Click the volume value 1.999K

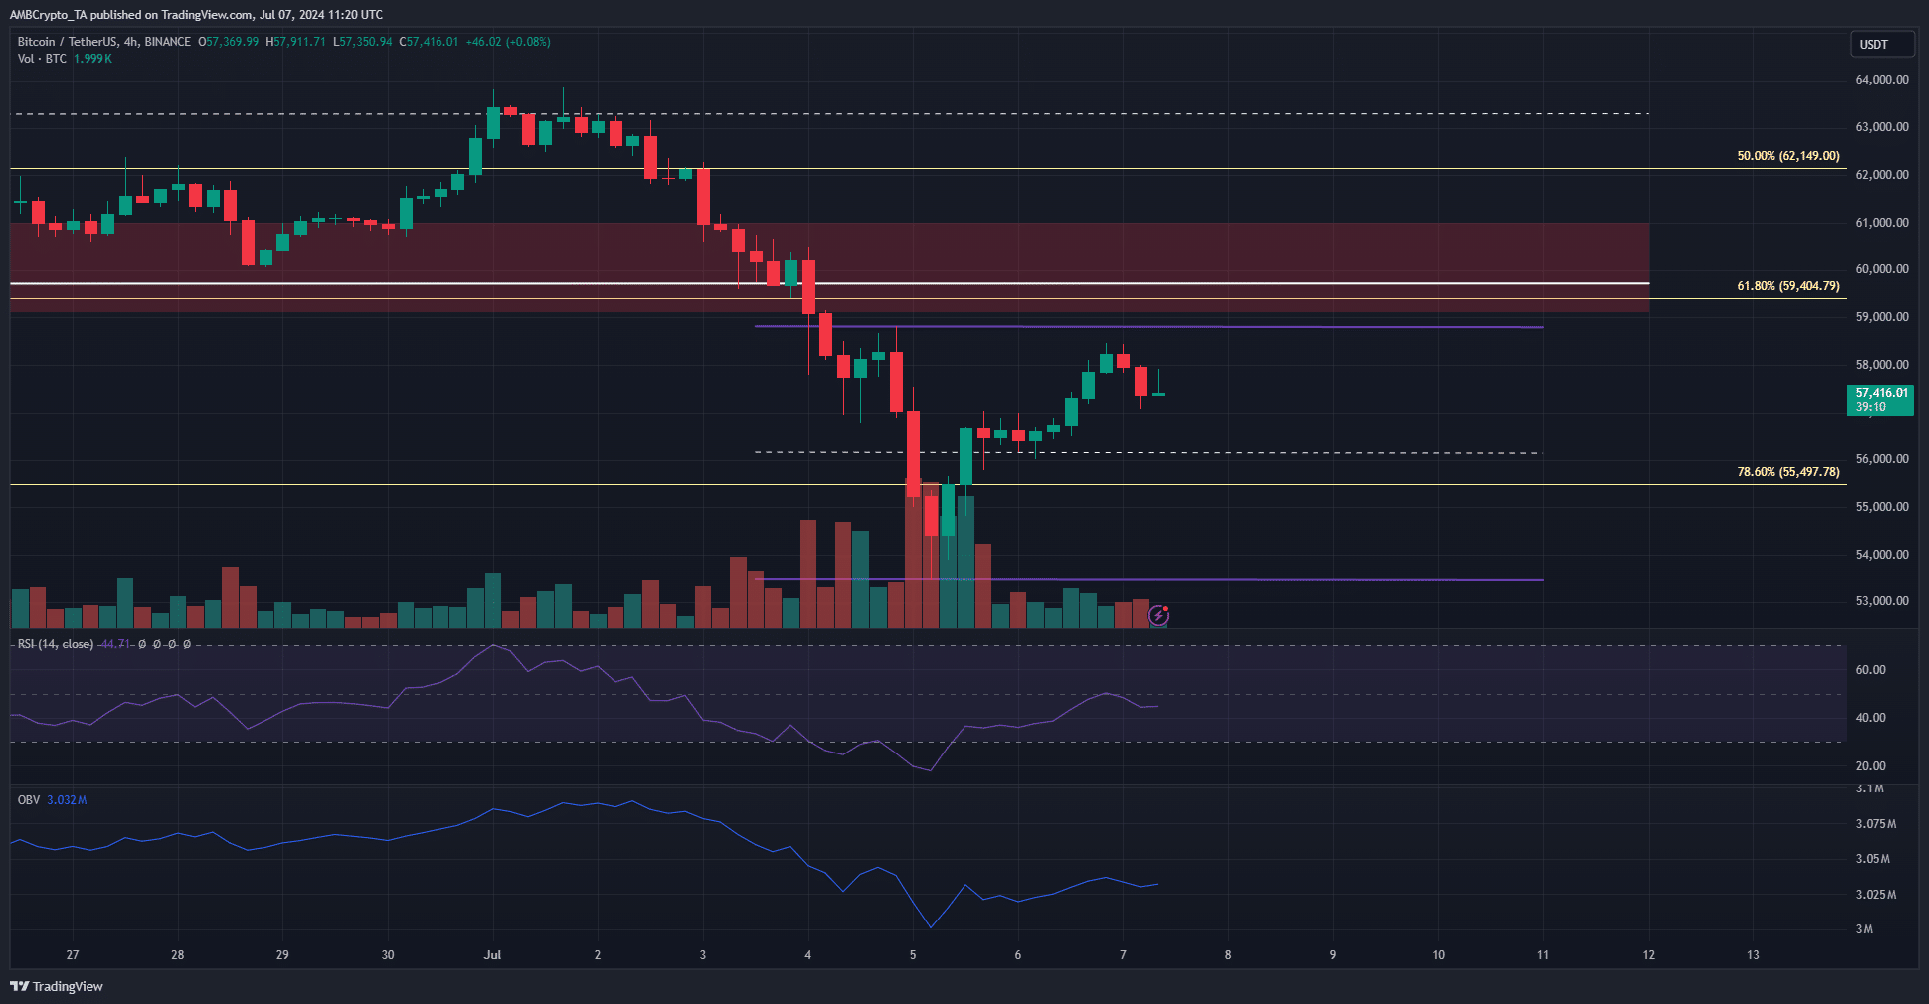click(x=92, y=59)
